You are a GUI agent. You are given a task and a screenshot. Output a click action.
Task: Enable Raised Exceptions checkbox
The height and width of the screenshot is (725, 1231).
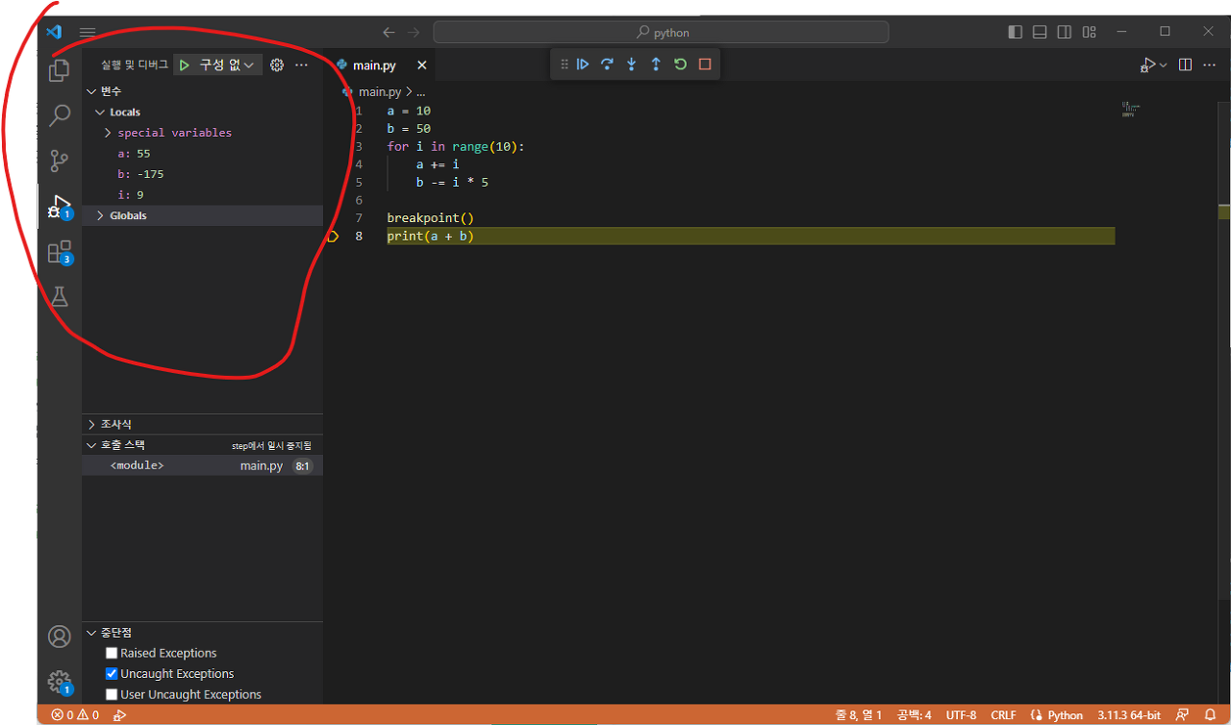tap(112, 653)
